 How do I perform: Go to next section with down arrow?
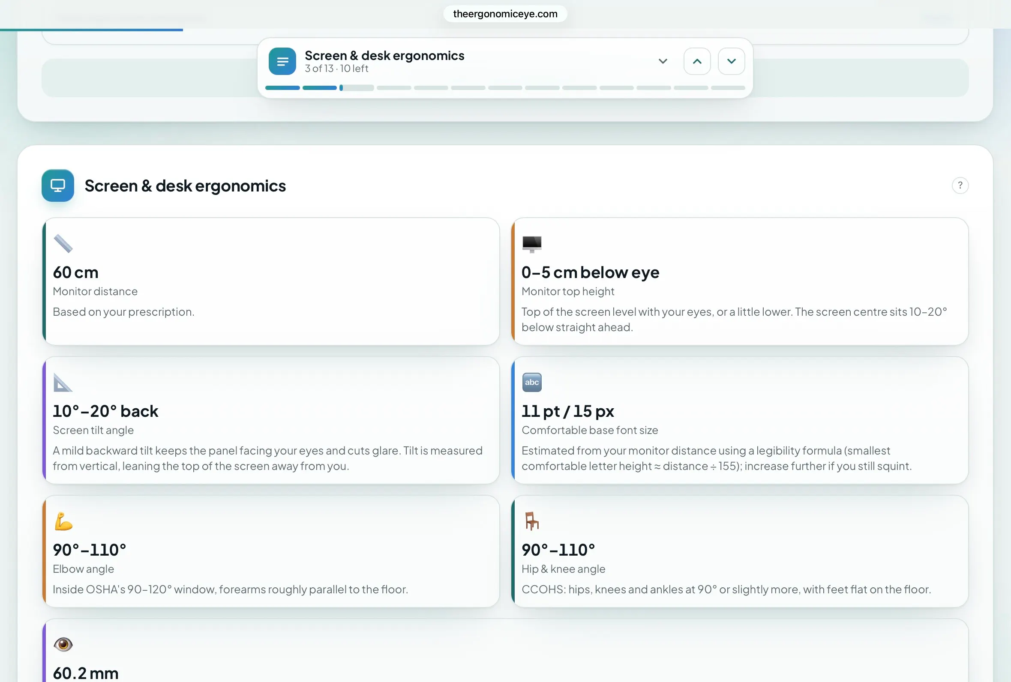coord(731,61)
